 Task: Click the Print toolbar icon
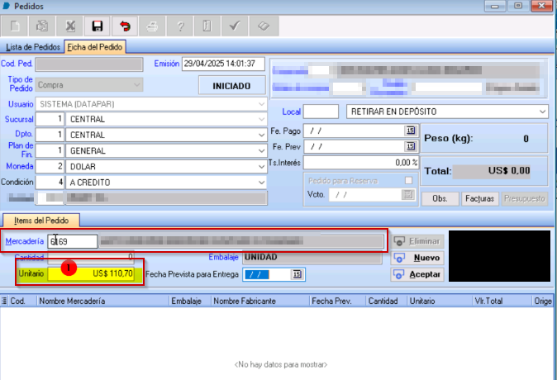pos(152,26)
